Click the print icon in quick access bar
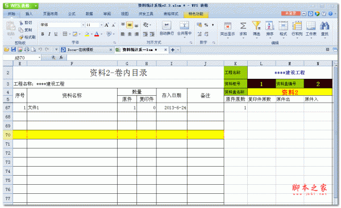 tap(27, 50)
